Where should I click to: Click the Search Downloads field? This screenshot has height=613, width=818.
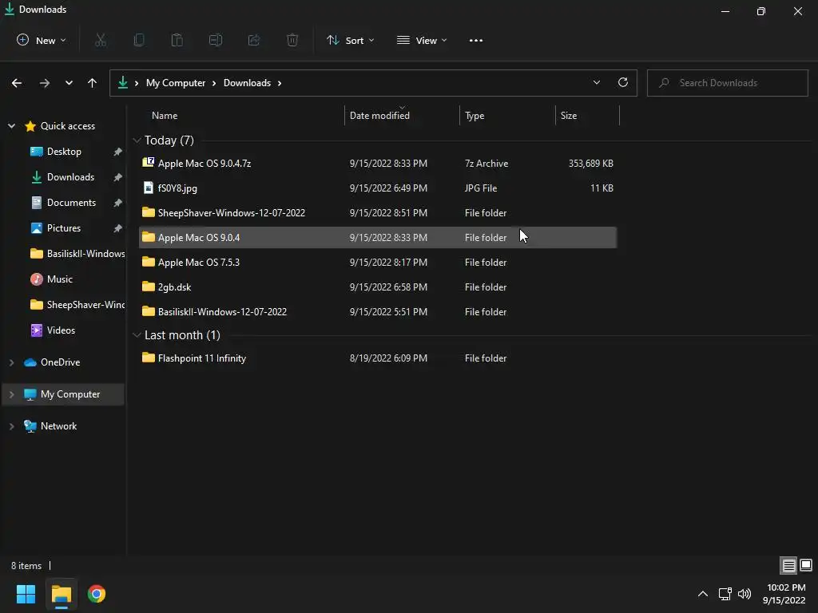(727, 83)
